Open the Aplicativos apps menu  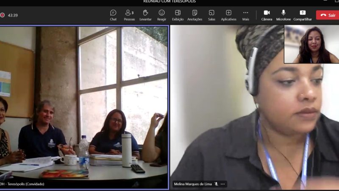[x=228, y=15]
